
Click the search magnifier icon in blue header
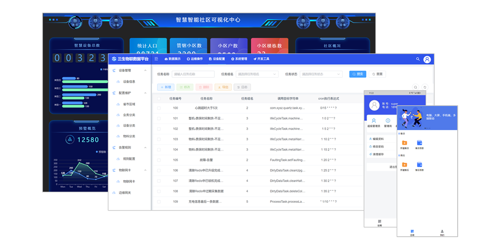[x=418, y=59]
